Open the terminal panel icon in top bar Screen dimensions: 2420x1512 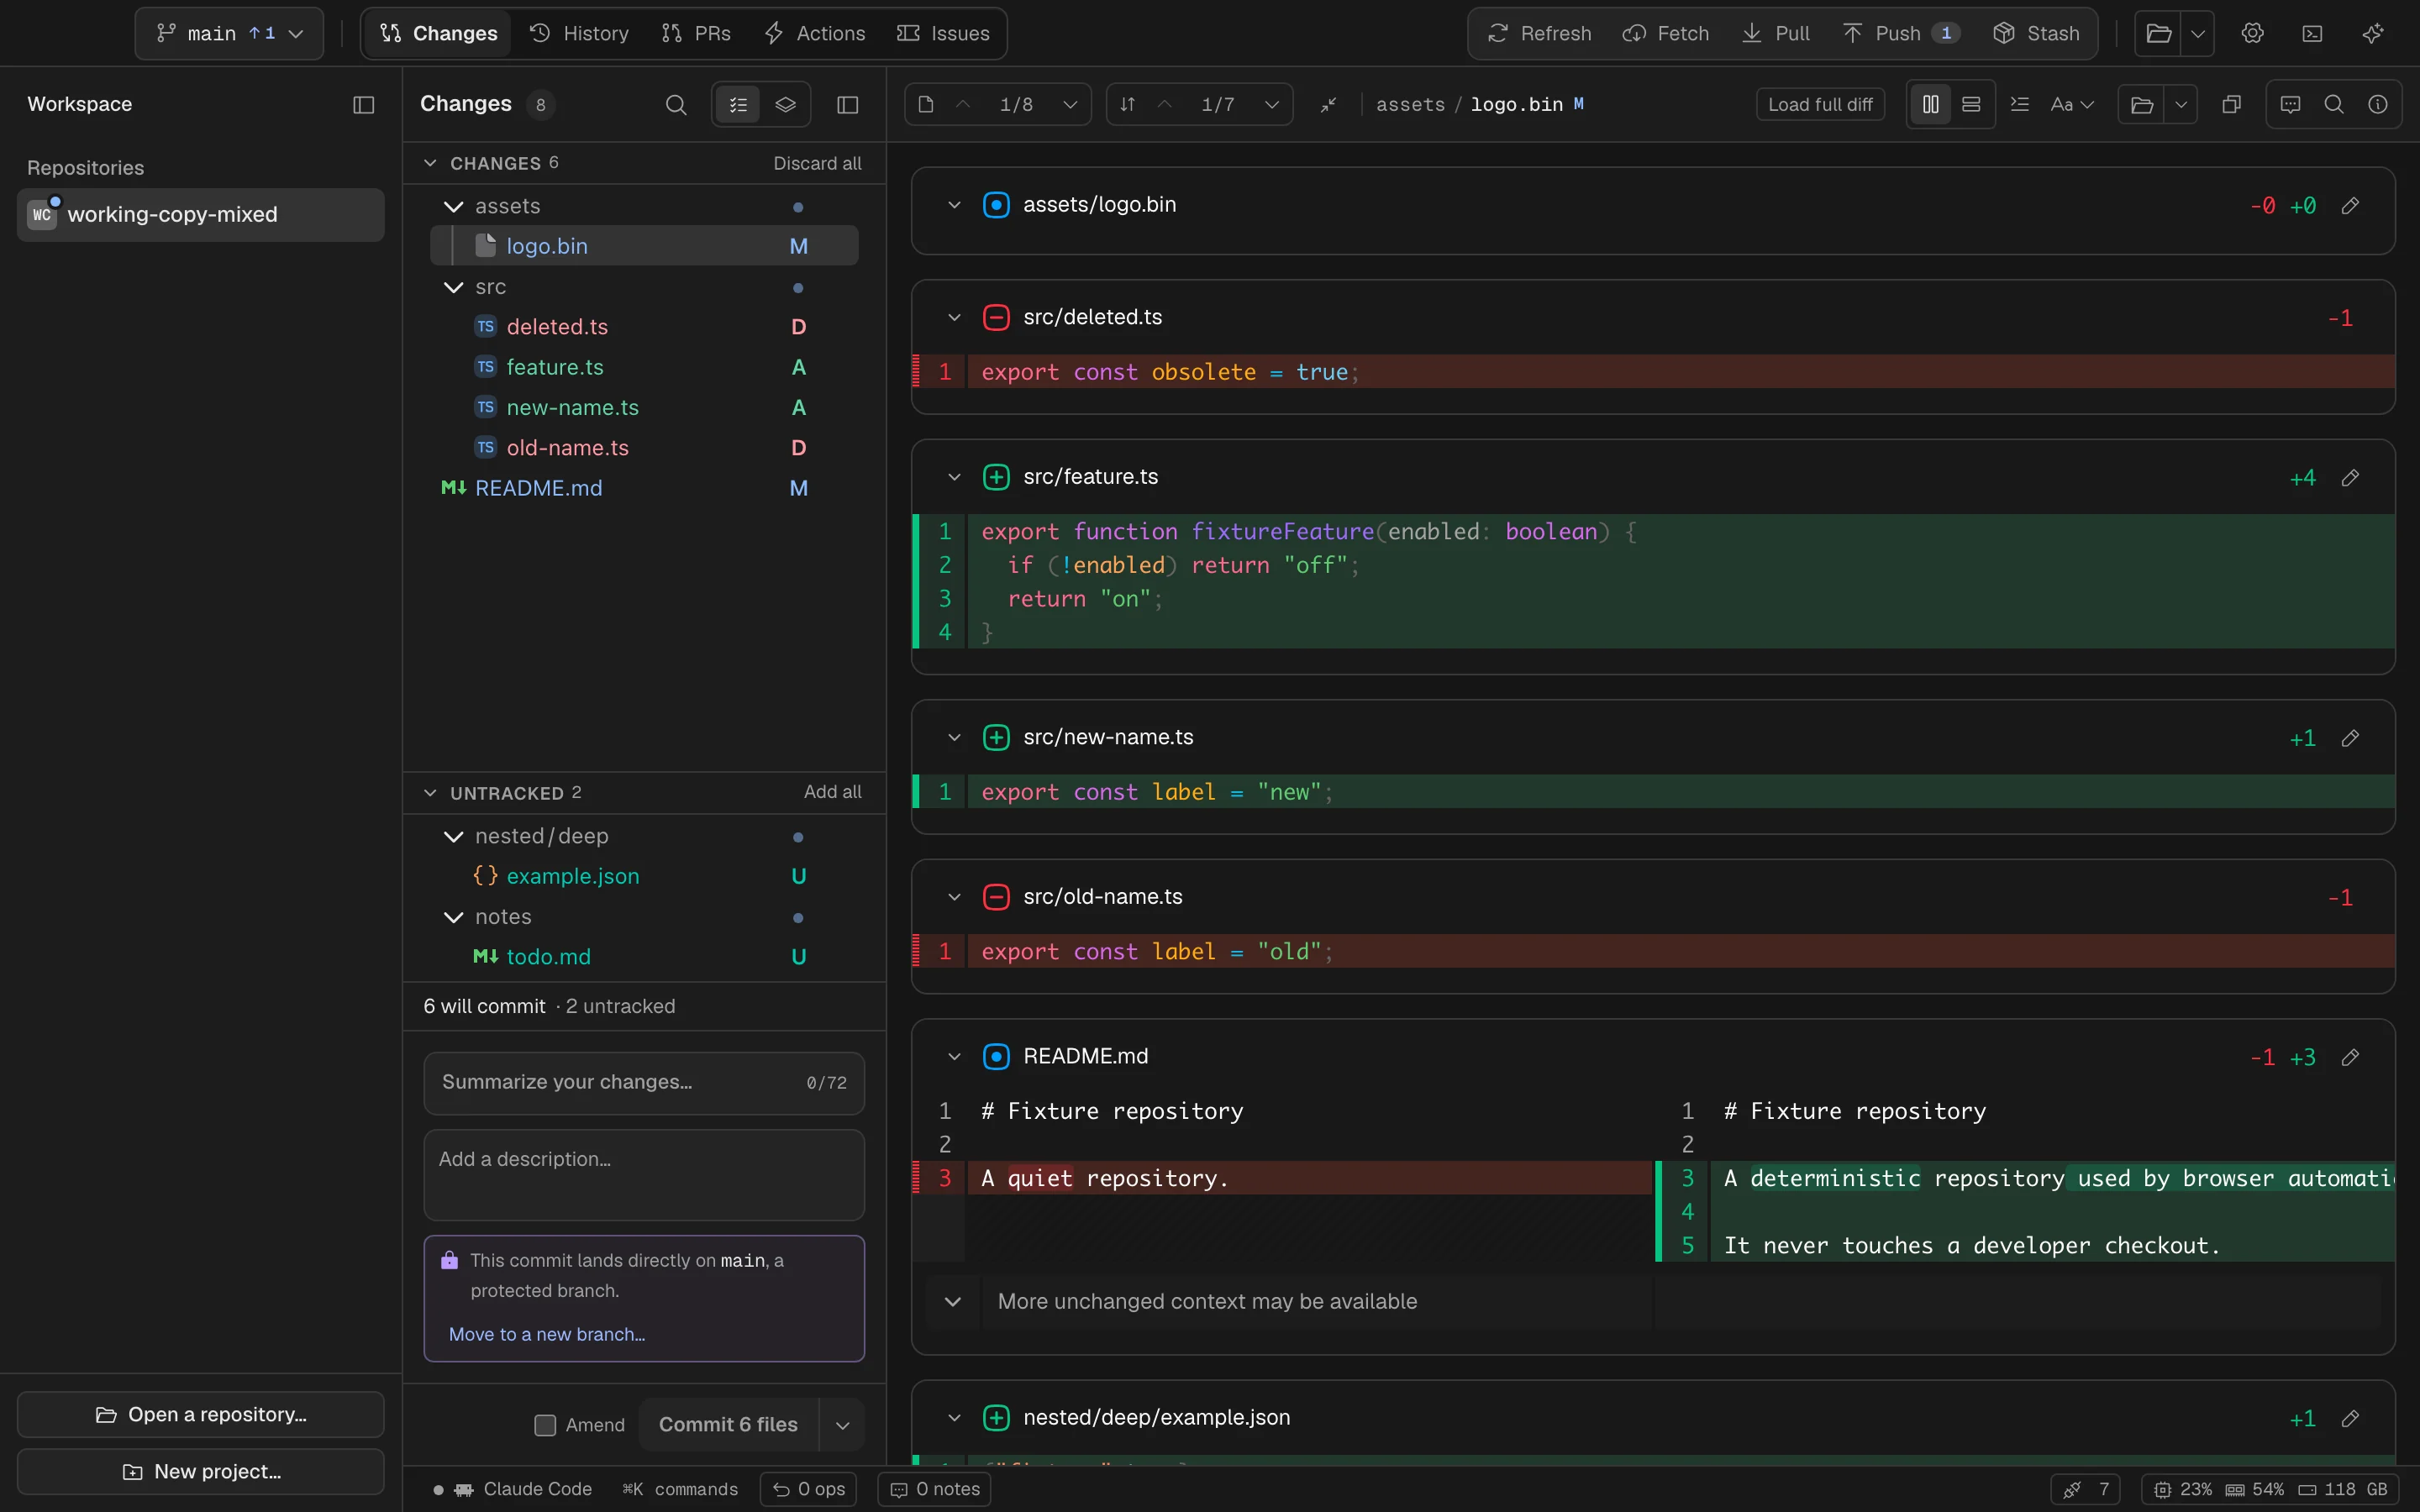2312,33
